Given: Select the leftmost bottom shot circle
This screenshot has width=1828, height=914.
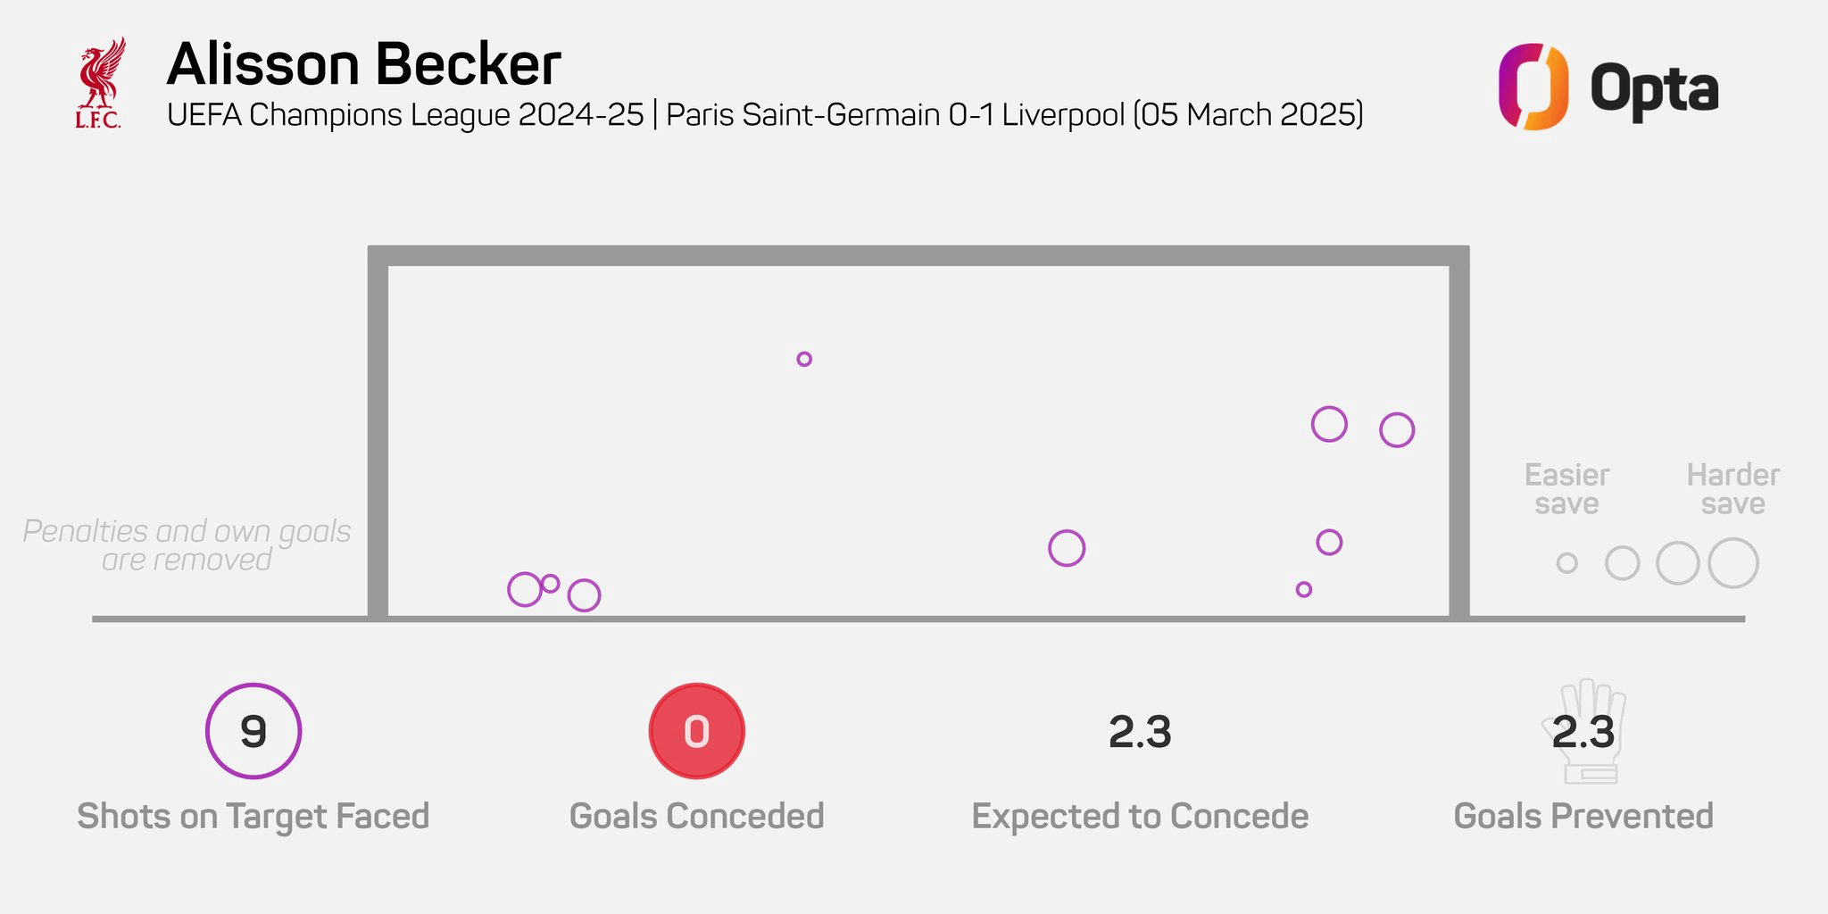Looking at the screenshot, I should [525, 589].
